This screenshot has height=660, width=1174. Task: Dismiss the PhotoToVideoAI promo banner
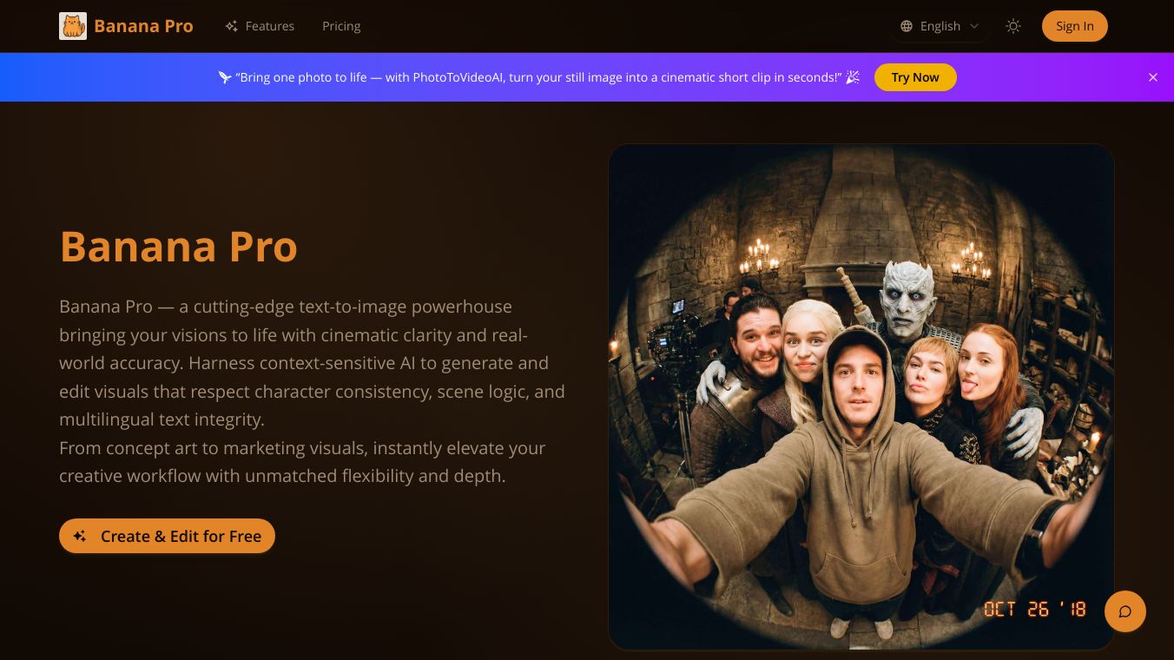click(x=1153, y=77)
